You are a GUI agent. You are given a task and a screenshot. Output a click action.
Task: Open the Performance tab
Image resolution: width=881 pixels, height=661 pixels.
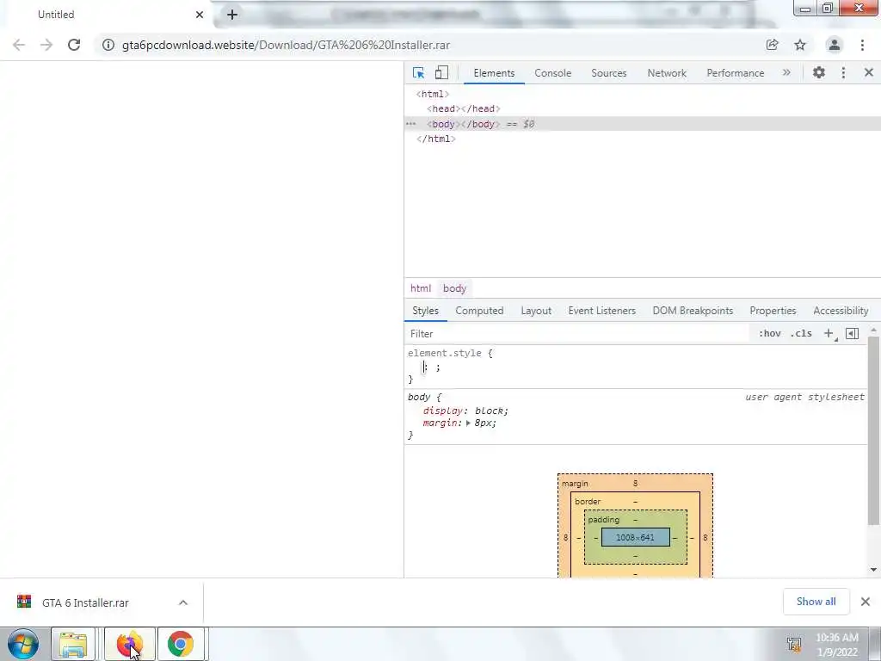pyautogui.click(x=735, y=73)
